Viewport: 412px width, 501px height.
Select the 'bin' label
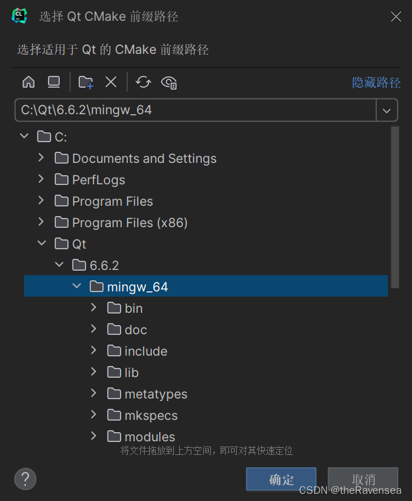pyautogui.click(x=134, y=308)
